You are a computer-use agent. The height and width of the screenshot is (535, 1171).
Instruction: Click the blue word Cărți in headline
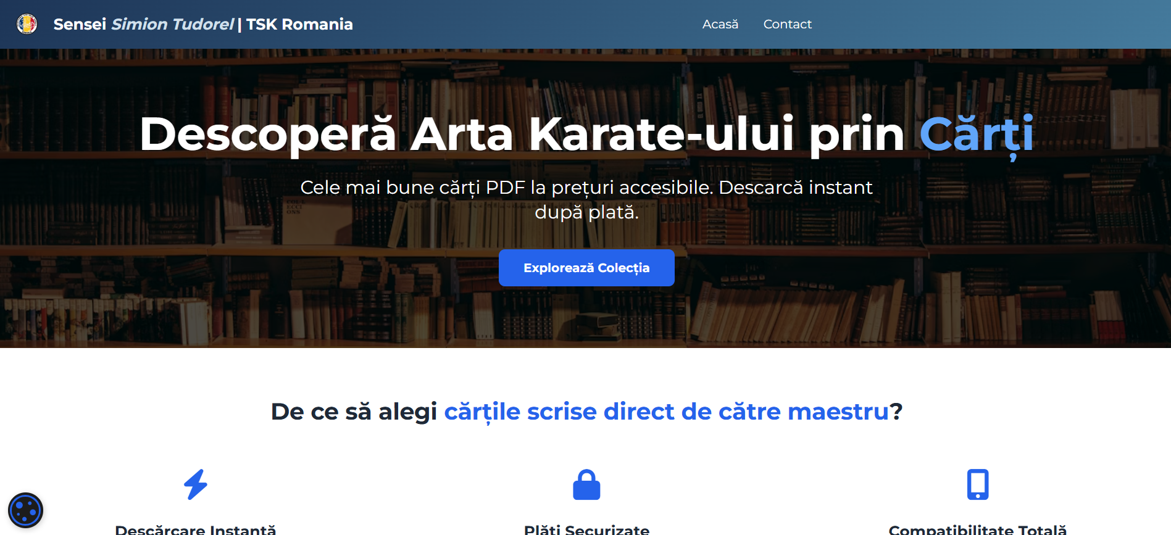tap(976, 134)
